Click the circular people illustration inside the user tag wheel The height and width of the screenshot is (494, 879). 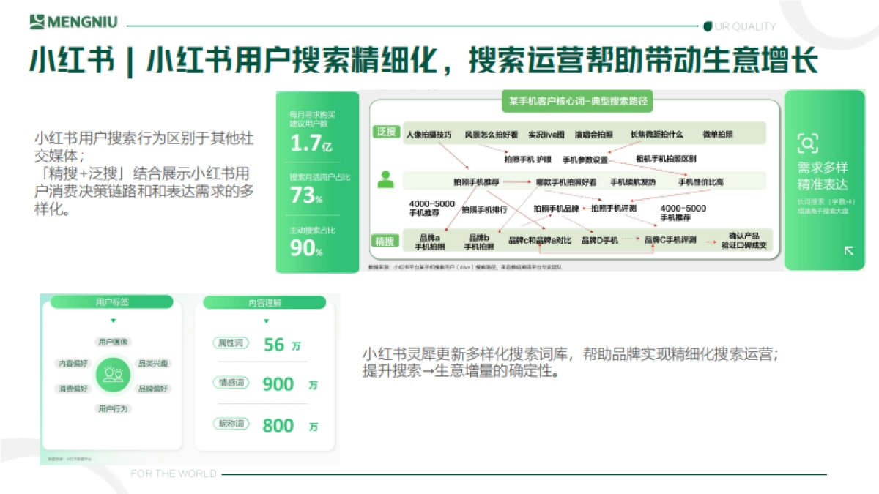[x=113, y=376]
